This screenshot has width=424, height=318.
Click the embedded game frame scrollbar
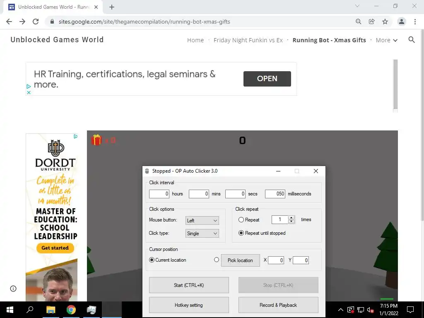395,84
